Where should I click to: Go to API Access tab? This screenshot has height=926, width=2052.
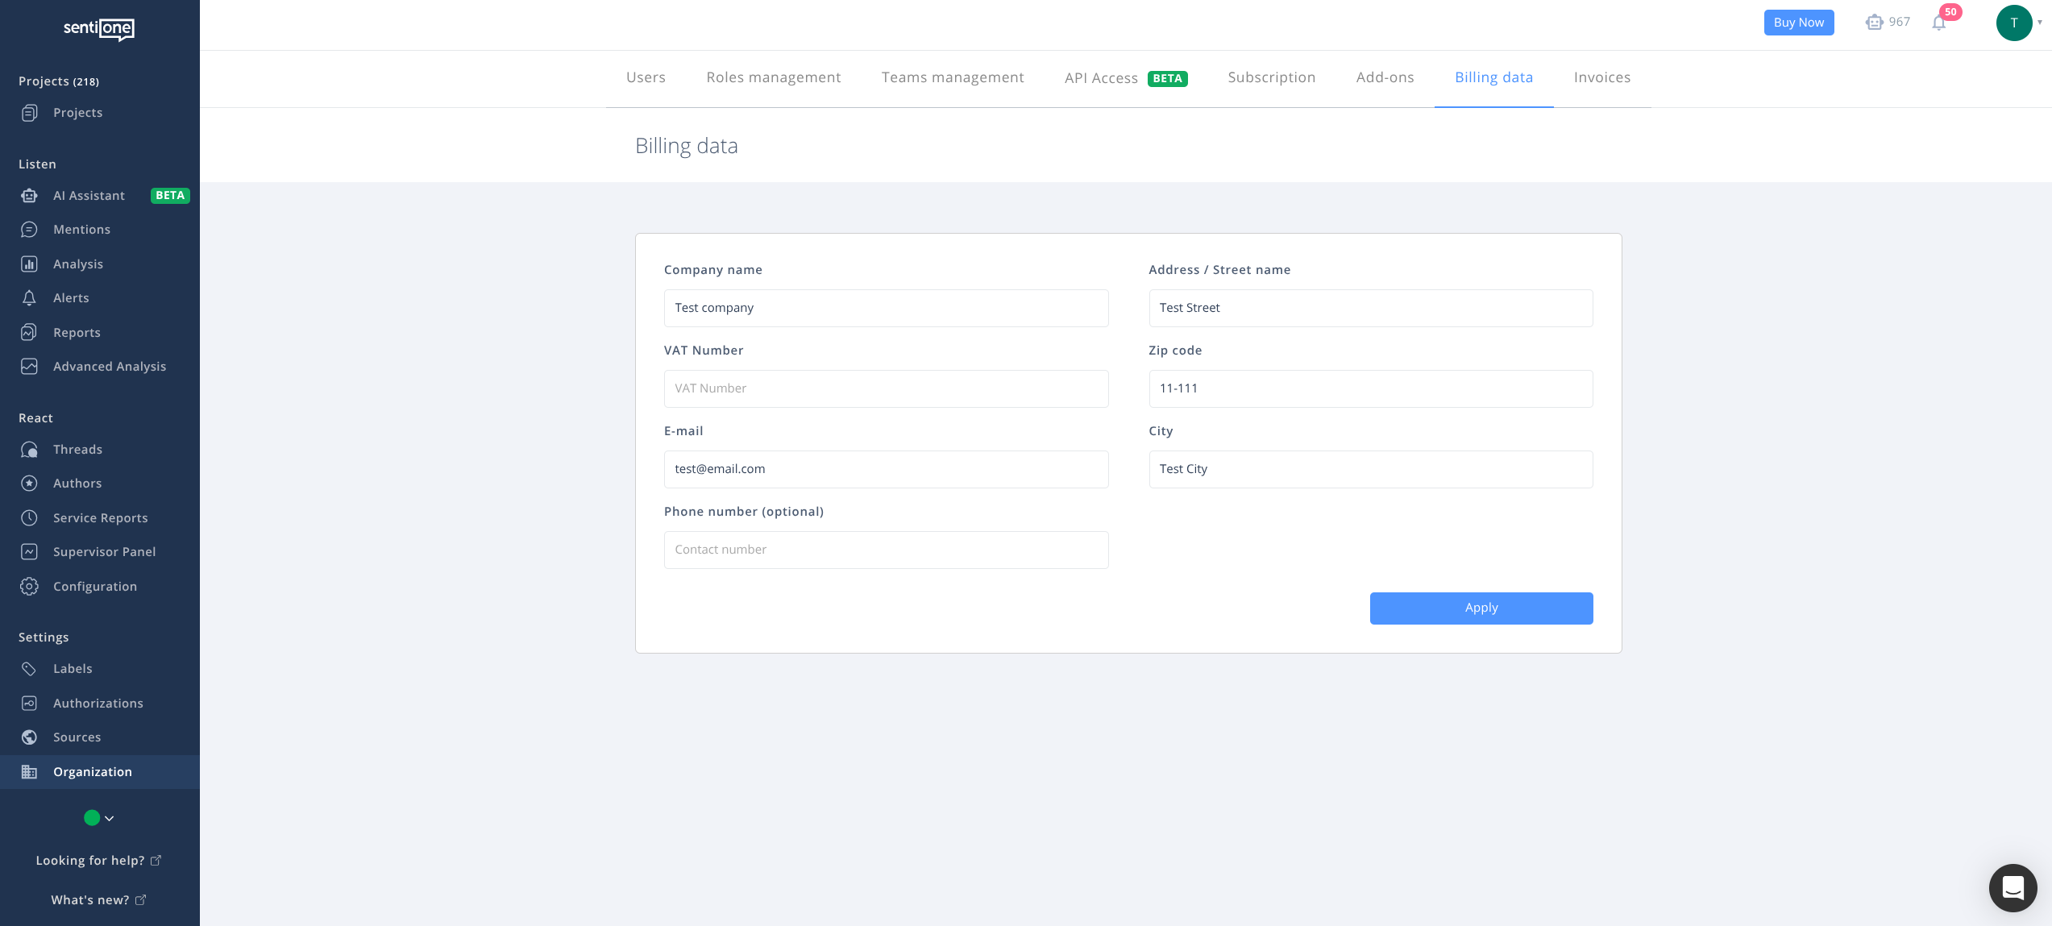[x=1101, y=78]
